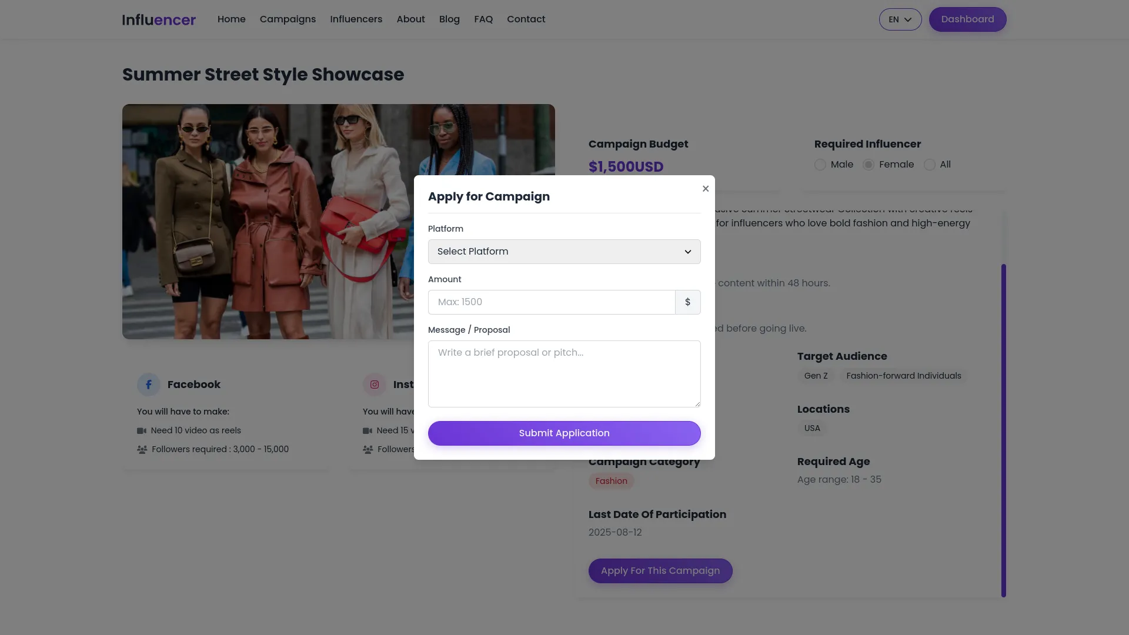Open the Select Platform dropdown
The height and width of the screenshot is (635, 1129).
[564, 252]
